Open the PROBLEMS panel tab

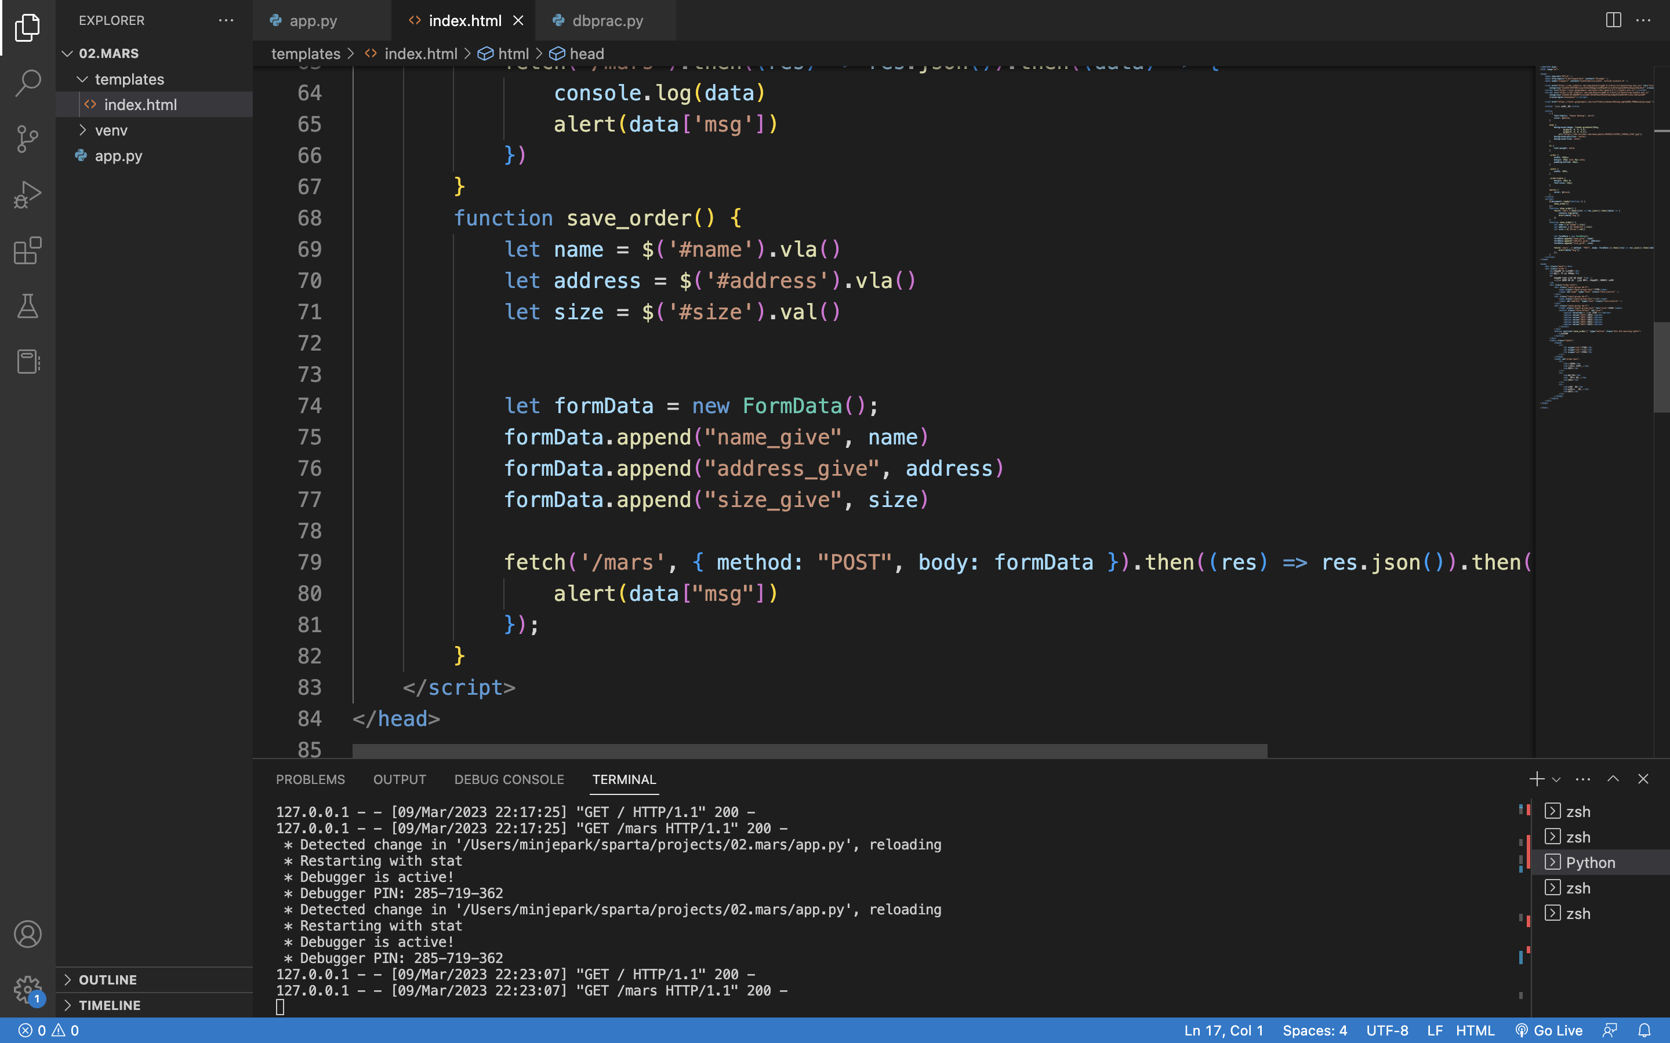pos(311,779)
